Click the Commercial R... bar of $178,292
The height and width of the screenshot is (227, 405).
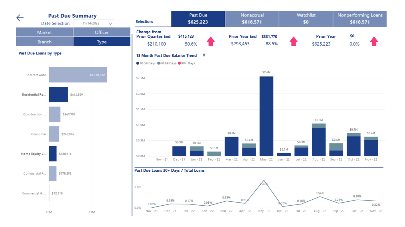click(53, 173)
